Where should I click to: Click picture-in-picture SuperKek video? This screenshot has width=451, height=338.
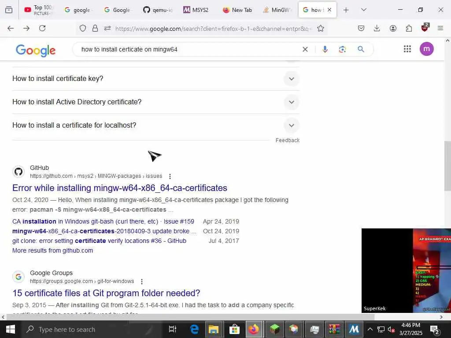[x=406, y=271]
